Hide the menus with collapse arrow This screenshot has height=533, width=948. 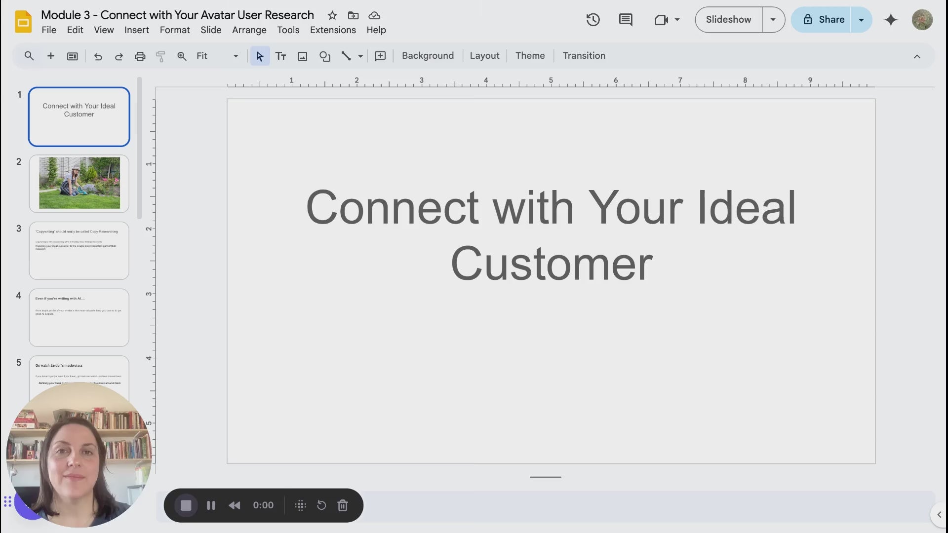pos(917,56)
